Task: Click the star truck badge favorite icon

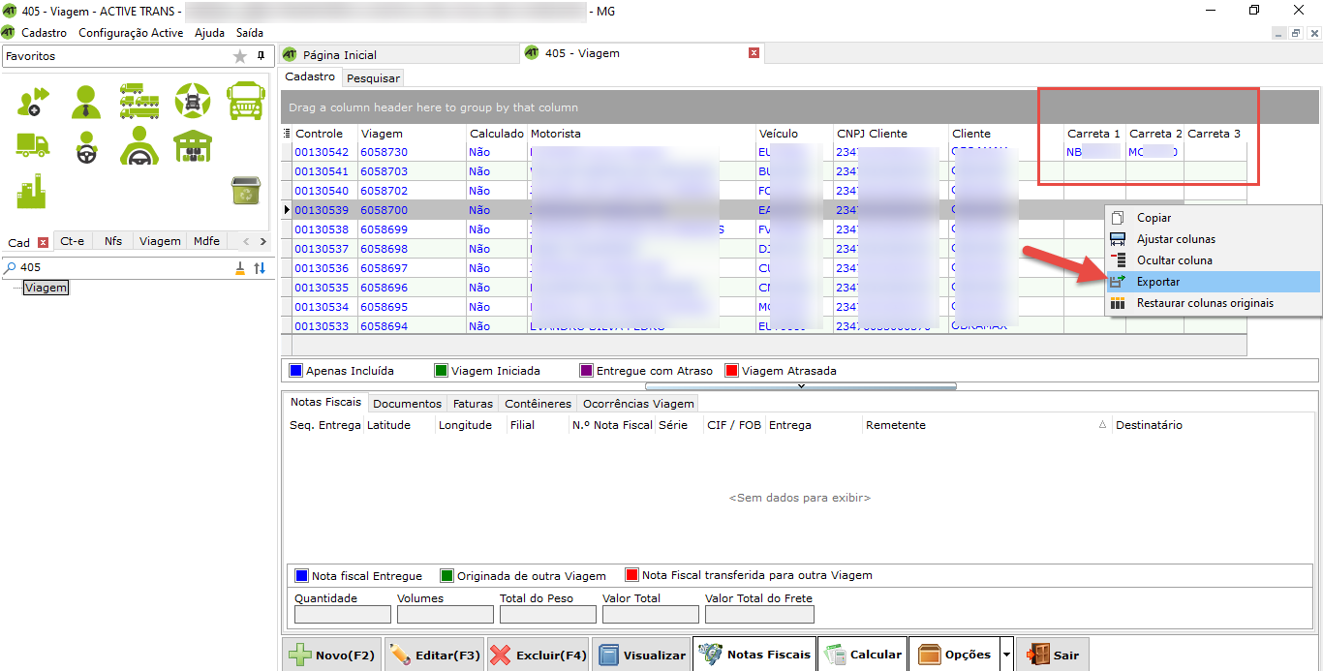Action: pyautogui.click(x=192, y=101)
